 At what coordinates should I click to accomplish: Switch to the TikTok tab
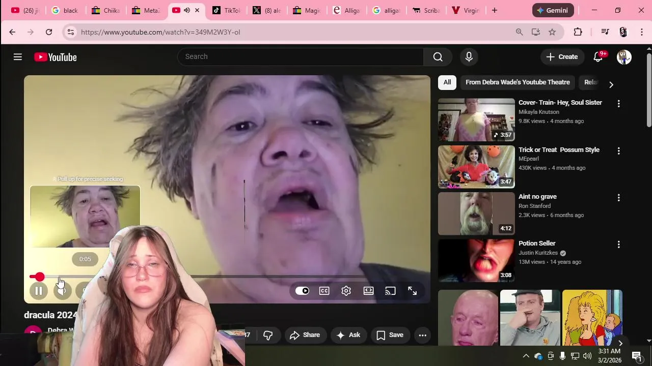[227, 10]
